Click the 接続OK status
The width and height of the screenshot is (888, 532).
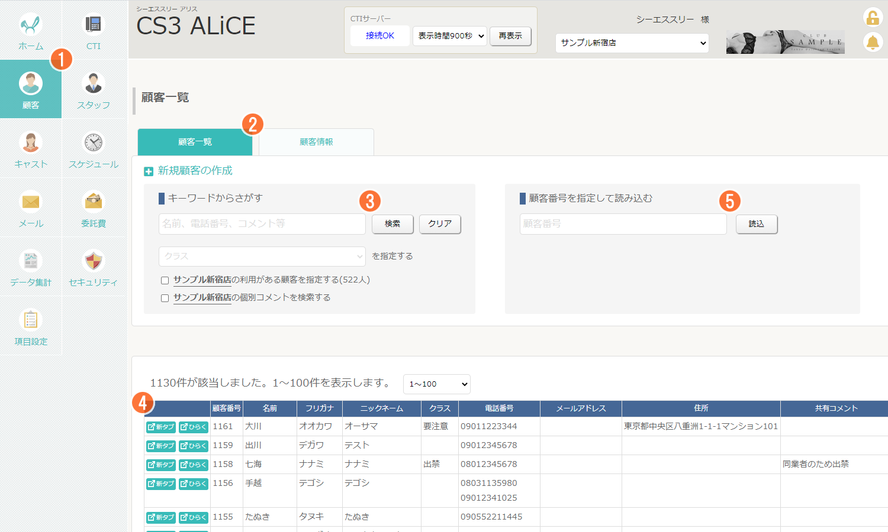coord(380,35)
